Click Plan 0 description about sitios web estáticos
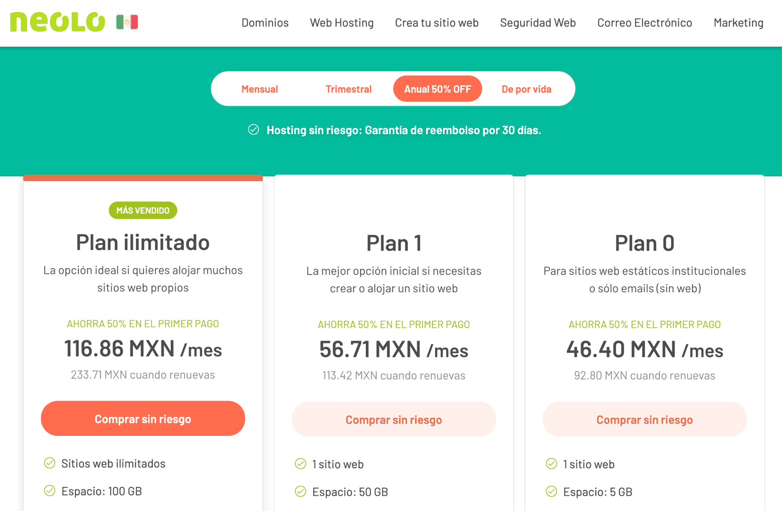The height and width of the screenshot is (511, 782). [645, 280]
